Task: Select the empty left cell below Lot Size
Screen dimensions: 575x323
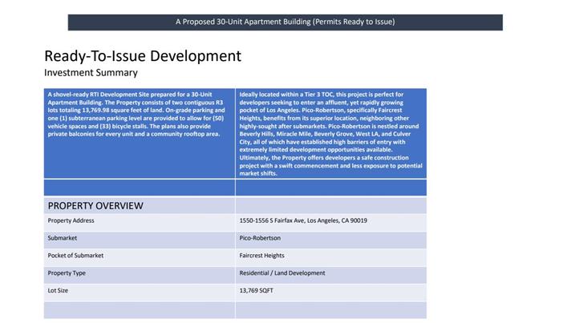Action: click(x=139, y=309)
